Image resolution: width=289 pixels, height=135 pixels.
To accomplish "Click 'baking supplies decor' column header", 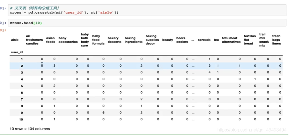I will [x=152, y=40].
